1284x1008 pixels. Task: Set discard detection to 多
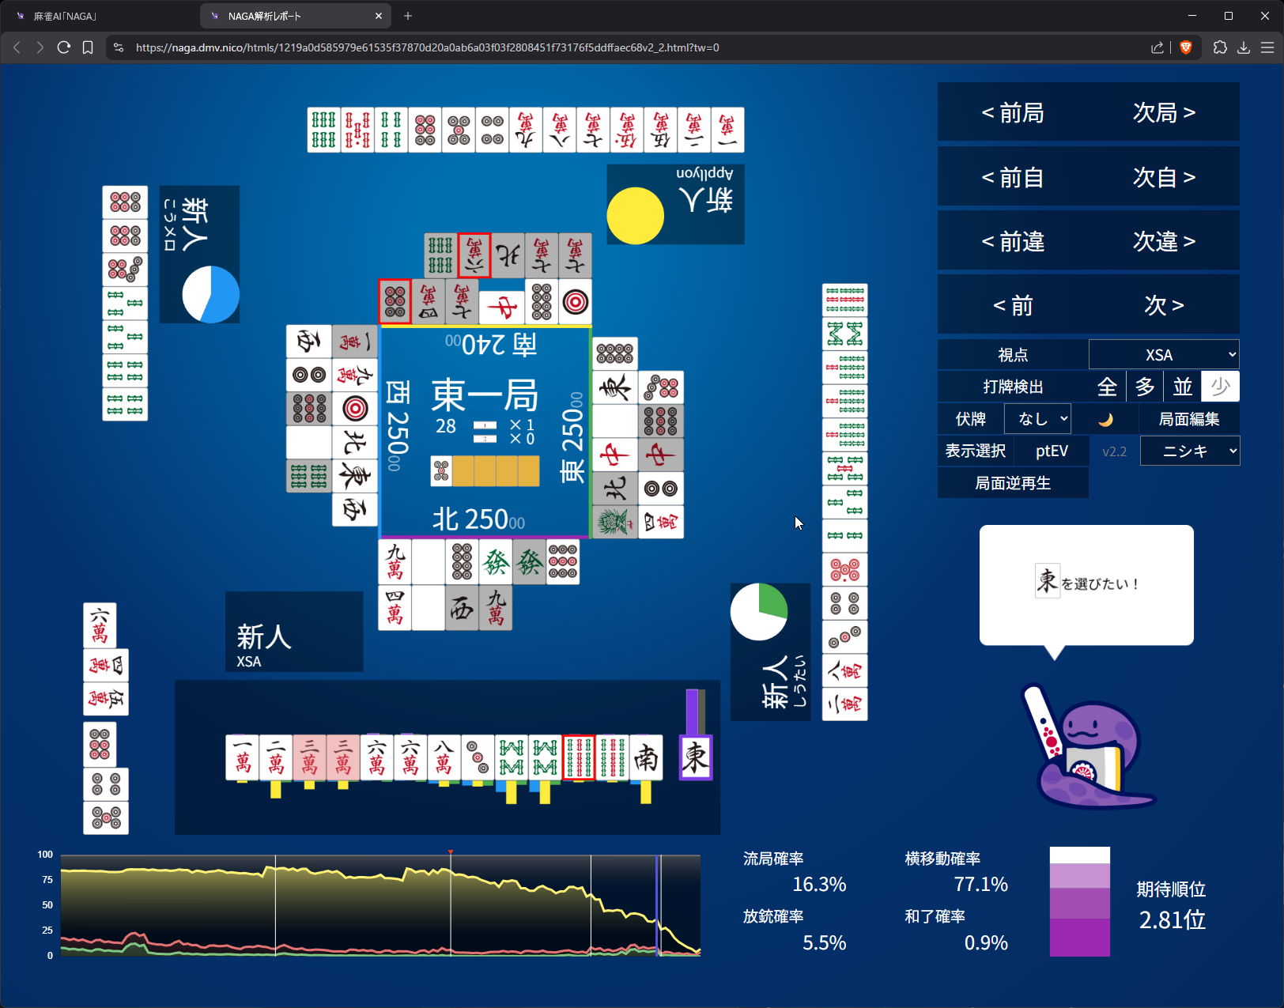(1145, 387)
